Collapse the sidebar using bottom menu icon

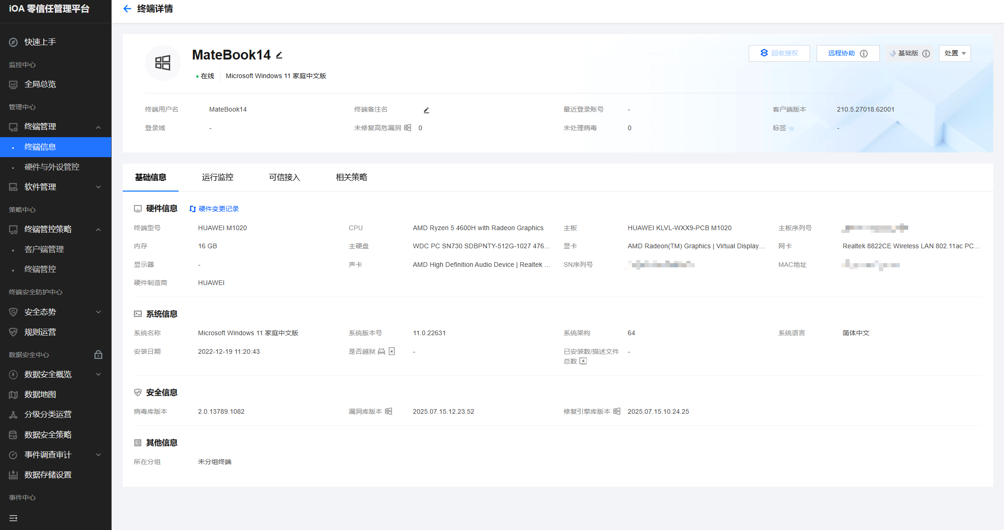[x=13, y=518]
